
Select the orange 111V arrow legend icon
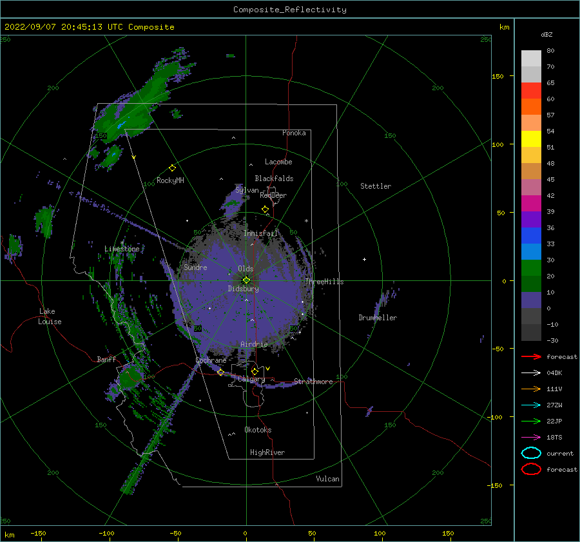(531, 389)
